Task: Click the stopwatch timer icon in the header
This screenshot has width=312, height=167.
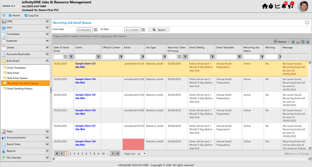Action: 271,6
